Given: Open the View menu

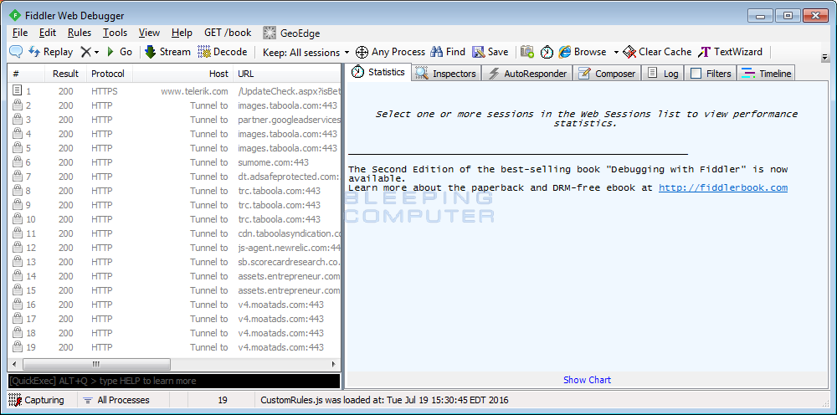Looking at the screenshot, I should 150,33.
